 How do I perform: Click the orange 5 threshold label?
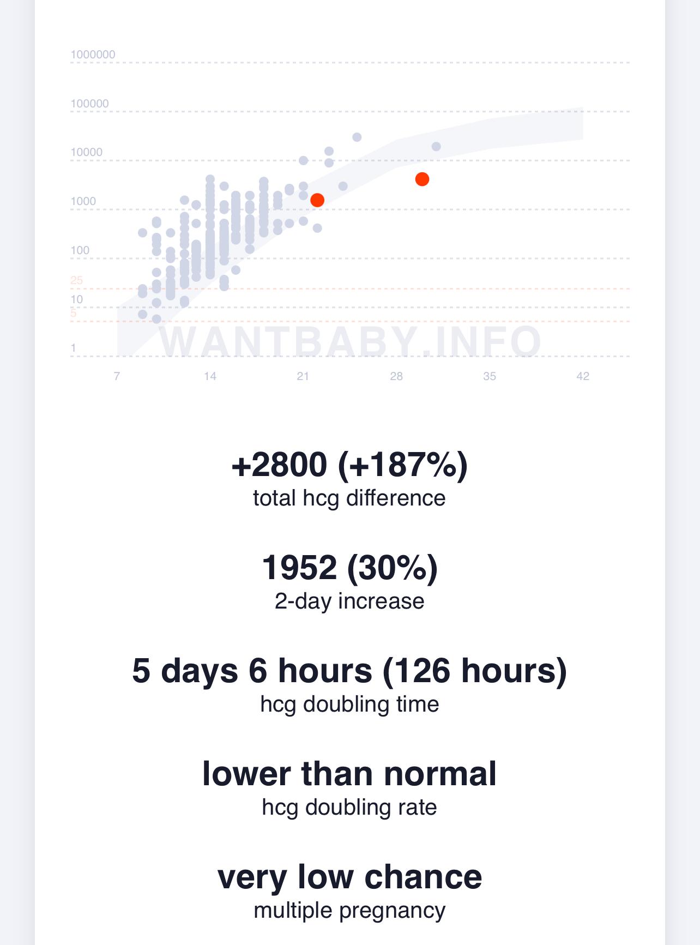coord(74,313)
